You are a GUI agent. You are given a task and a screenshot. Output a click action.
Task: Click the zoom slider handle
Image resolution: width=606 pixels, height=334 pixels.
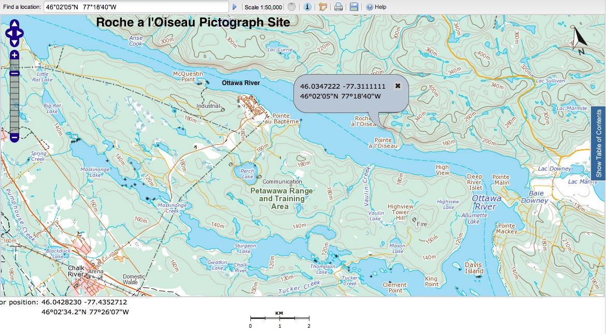coord(15,73)
